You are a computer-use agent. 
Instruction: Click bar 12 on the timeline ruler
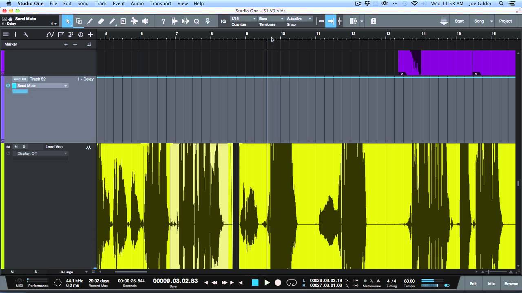pos(353,34)
